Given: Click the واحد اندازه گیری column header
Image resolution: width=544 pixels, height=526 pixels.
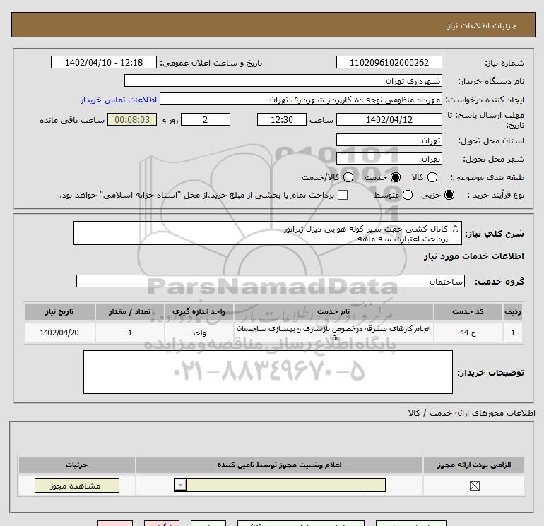Looking at the screenshot, I should 199,311.
